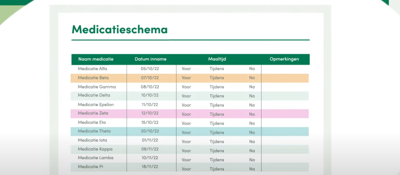Select the 'Naam medicatie' column header

96,59
